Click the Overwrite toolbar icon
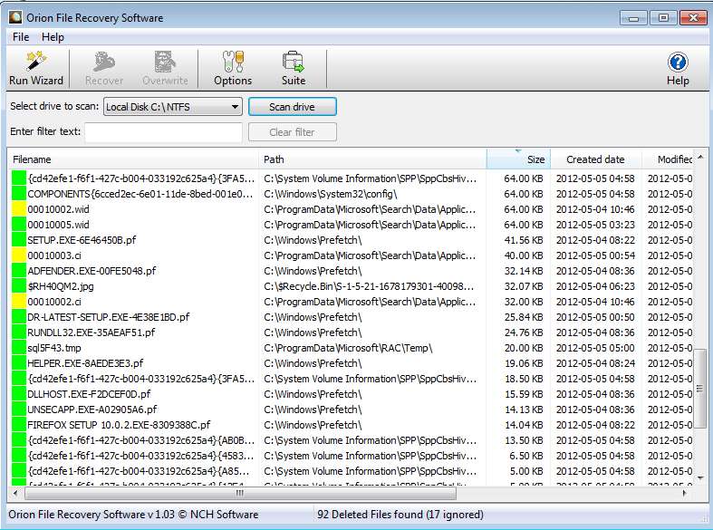This screenshot has height=530, width=713. (164, 68)
